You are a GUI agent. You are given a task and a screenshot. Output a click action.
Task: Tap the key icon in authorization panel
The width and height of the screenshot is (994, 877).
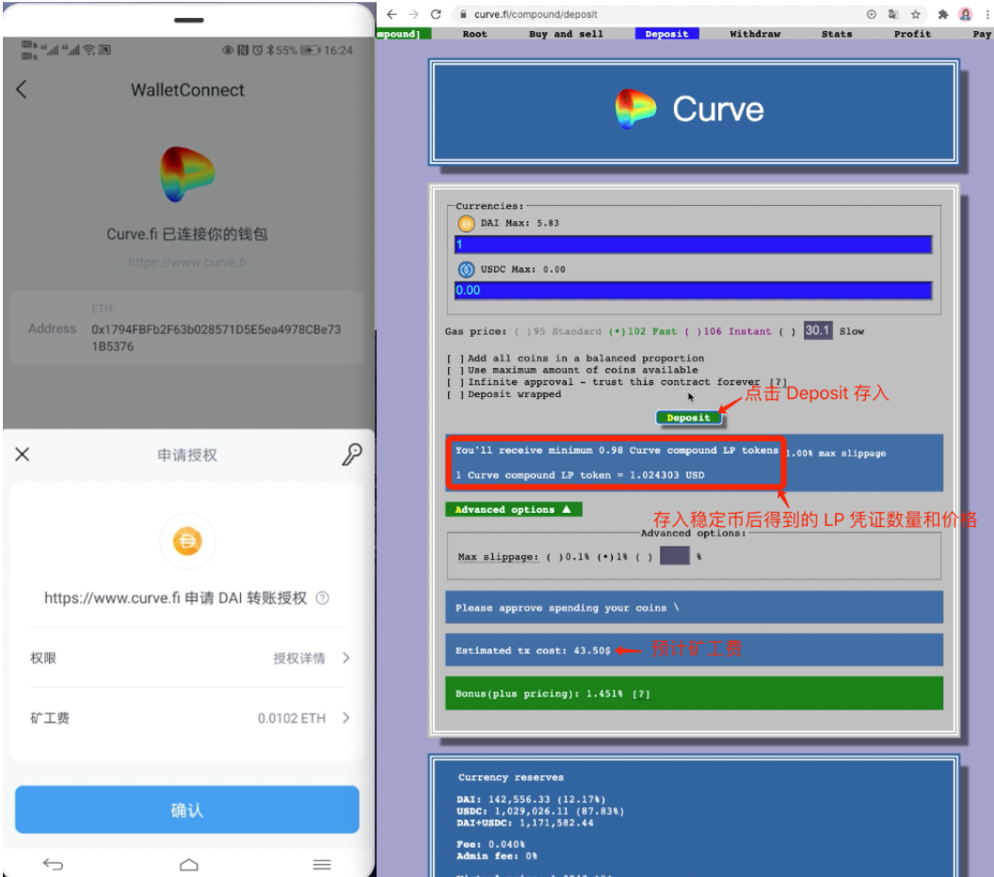click(x=351, y=454)
